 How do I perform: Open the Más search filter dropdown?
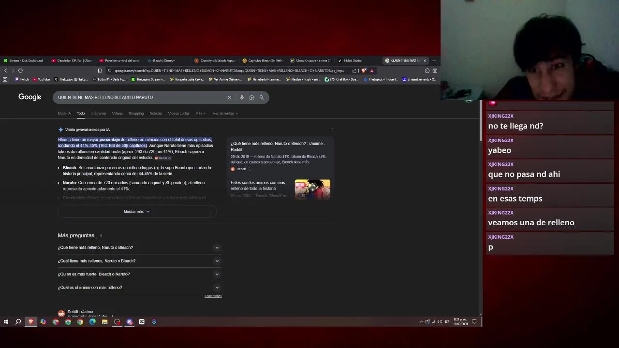(x=200, y=113)
